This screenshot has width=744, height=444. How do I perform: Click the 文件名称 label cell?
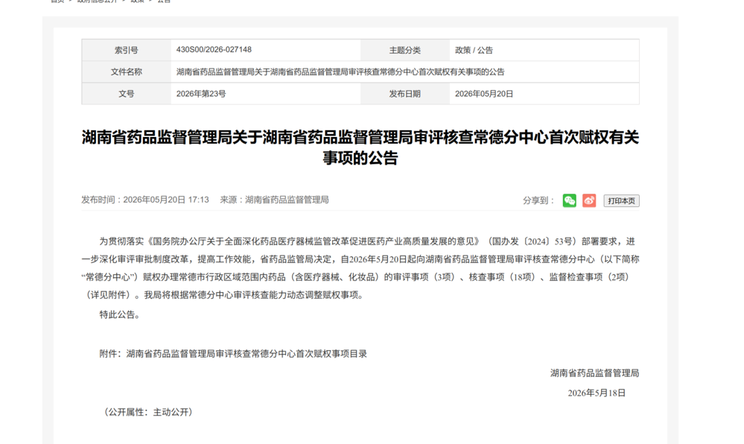pyautogui.click(x=126, y=72)
